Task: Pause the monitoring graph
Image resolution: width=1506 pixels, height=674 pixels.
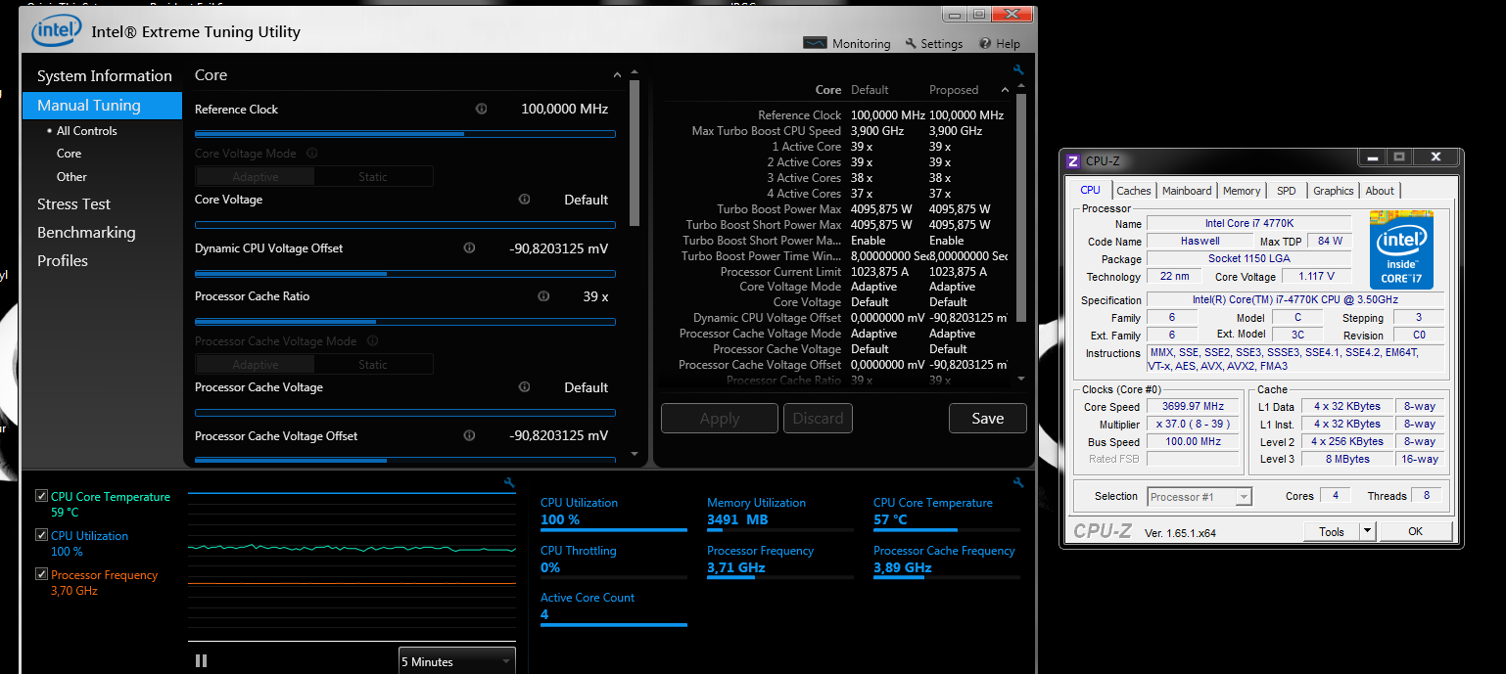Action: coord(201,661)
